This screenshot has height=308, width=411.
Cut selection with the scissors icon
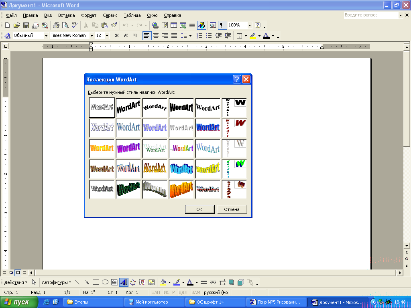[x=86, y=25]
